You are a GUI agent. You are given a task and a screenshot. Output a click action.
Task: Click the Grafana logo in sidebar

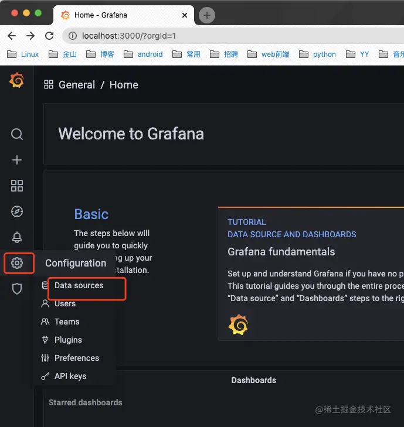[x=16, y=80]
